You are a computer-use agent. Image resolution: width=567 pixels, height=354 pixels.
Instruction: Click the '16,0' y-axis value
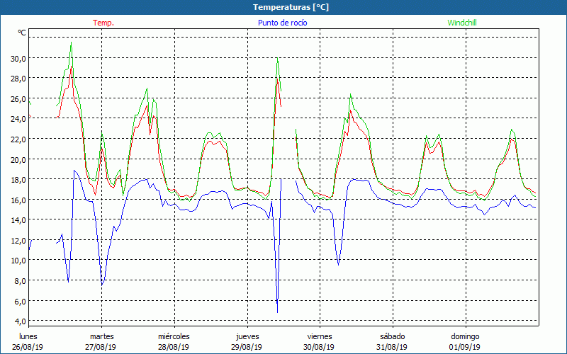18,200
